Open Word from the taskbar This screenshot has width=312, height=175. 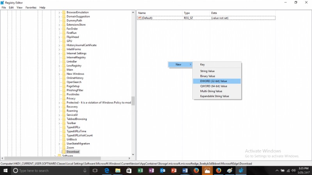tap(185, 170)
